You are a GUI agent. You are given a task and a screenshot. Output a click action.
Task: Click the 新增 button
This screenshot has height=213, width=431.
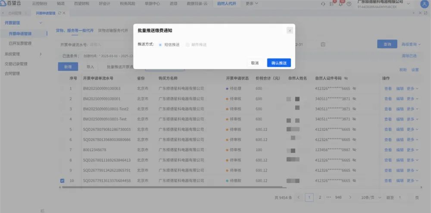pyautogui.click(x=68, y=67)
